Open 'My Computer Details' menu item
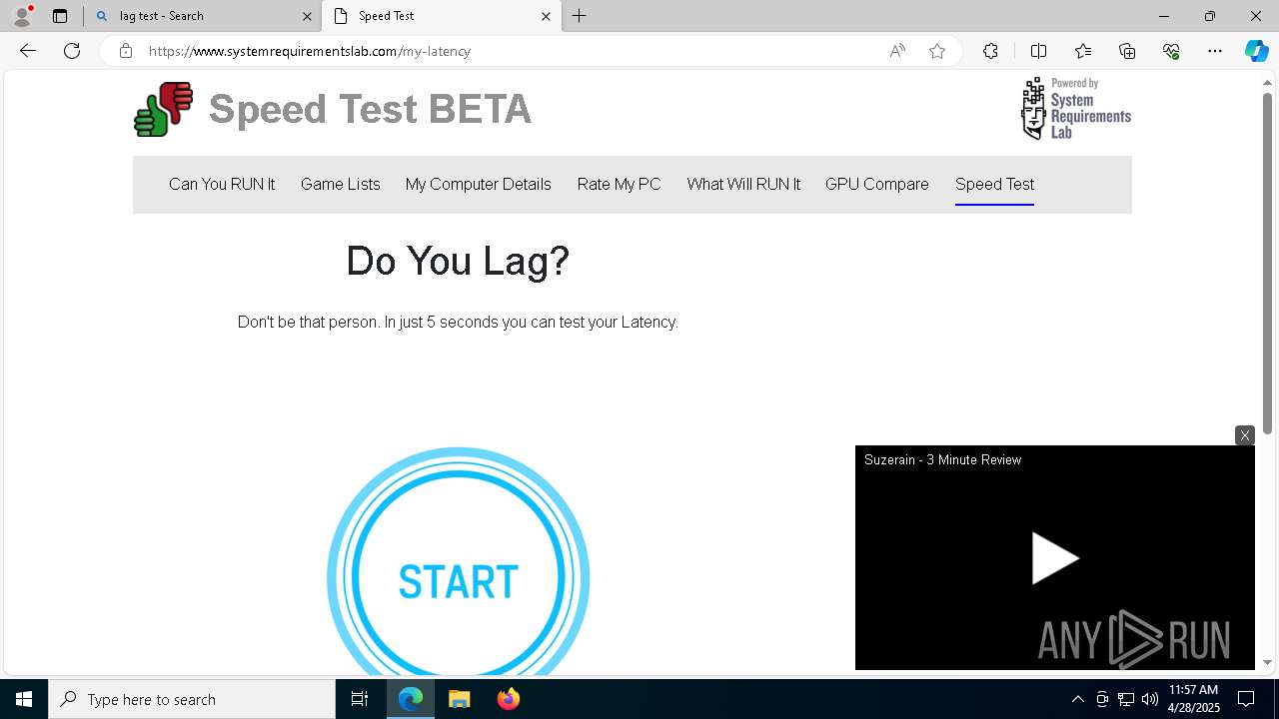This screenshot has height=719, width=1279. pos(479,184)
